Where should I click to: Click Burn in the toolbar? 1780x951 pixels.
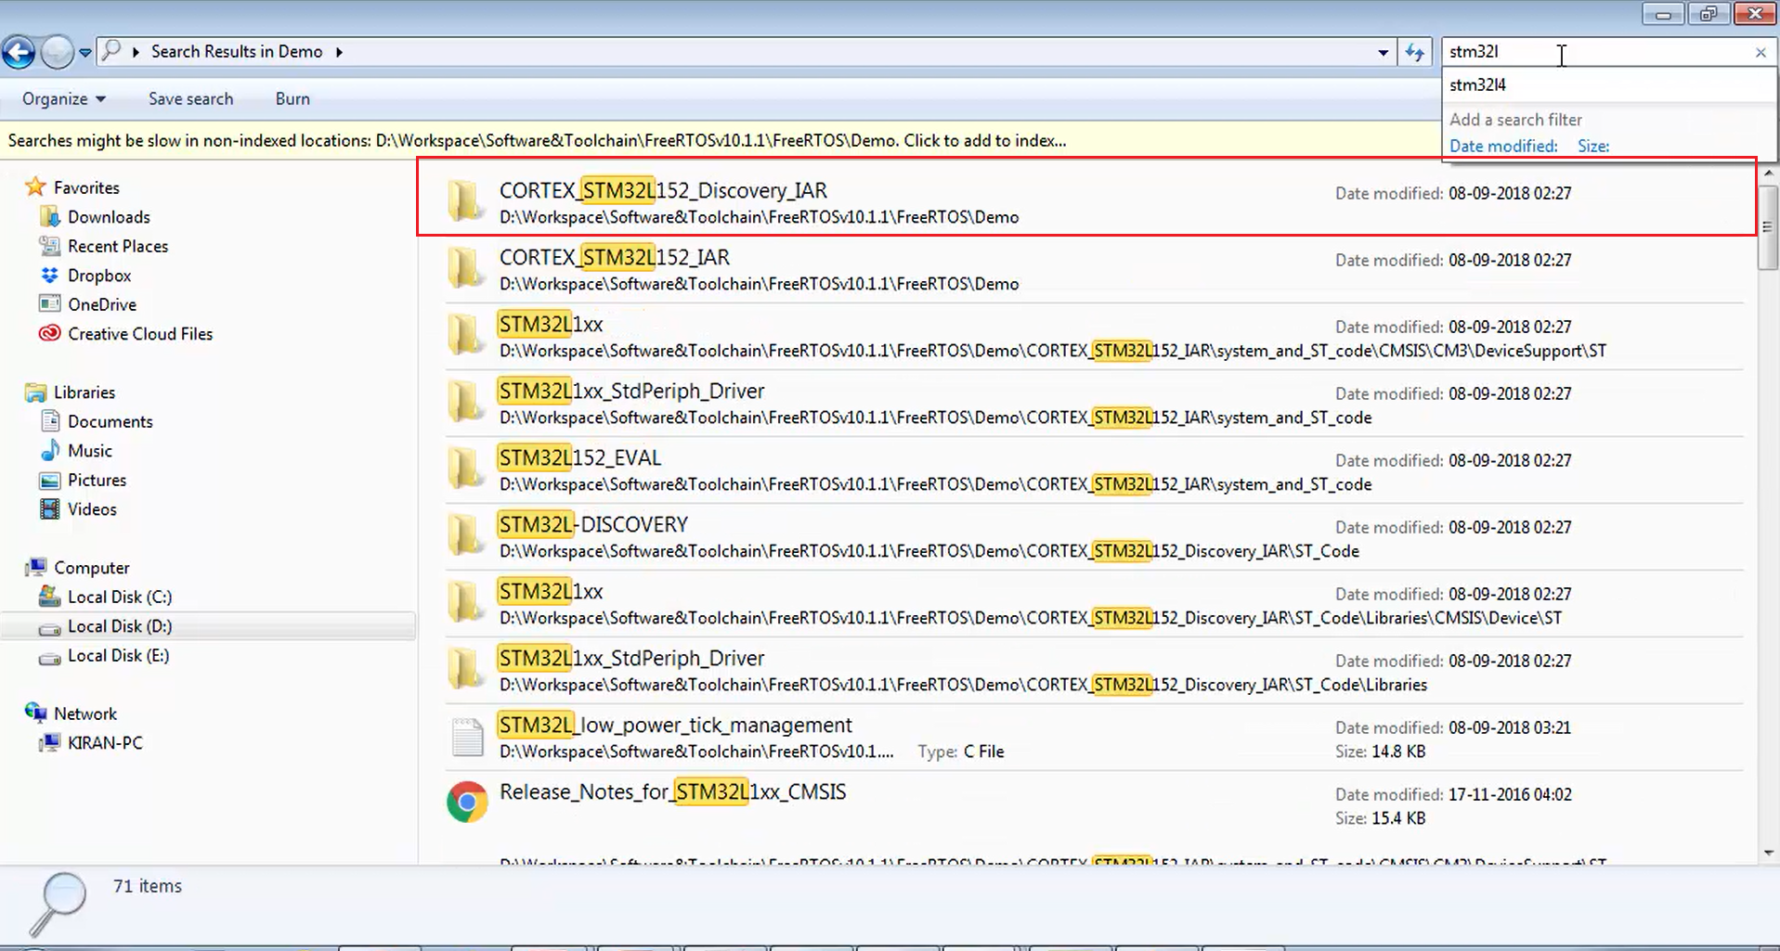click(292, 98)
